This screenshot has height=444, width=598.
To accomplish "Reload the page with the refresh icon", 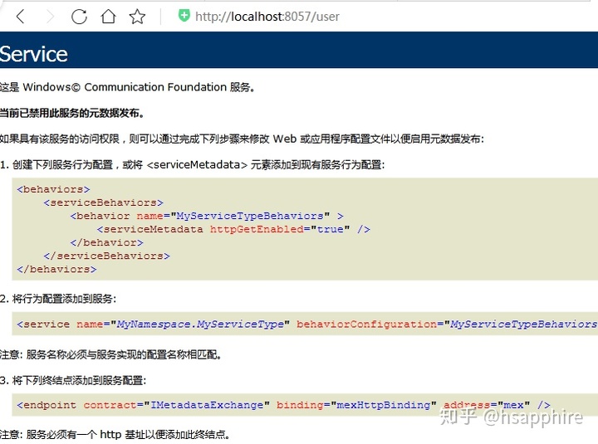I will 79,17.
